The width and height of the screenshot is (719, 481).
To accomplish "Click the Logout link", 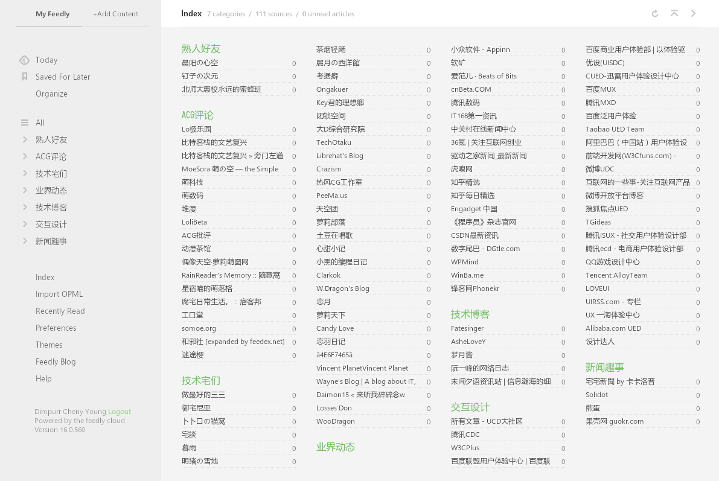I will click(120, 412).
